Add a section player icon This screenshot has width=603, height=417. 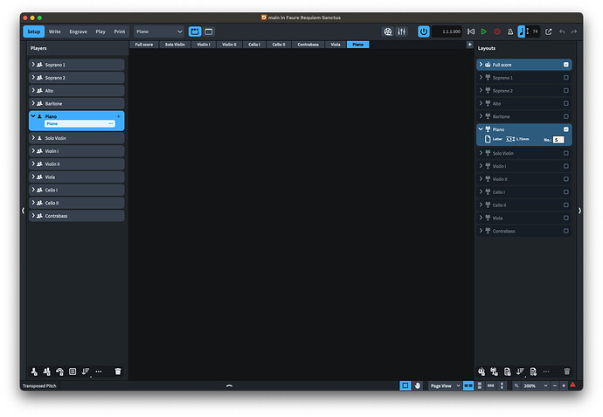[x=47, y=372]
